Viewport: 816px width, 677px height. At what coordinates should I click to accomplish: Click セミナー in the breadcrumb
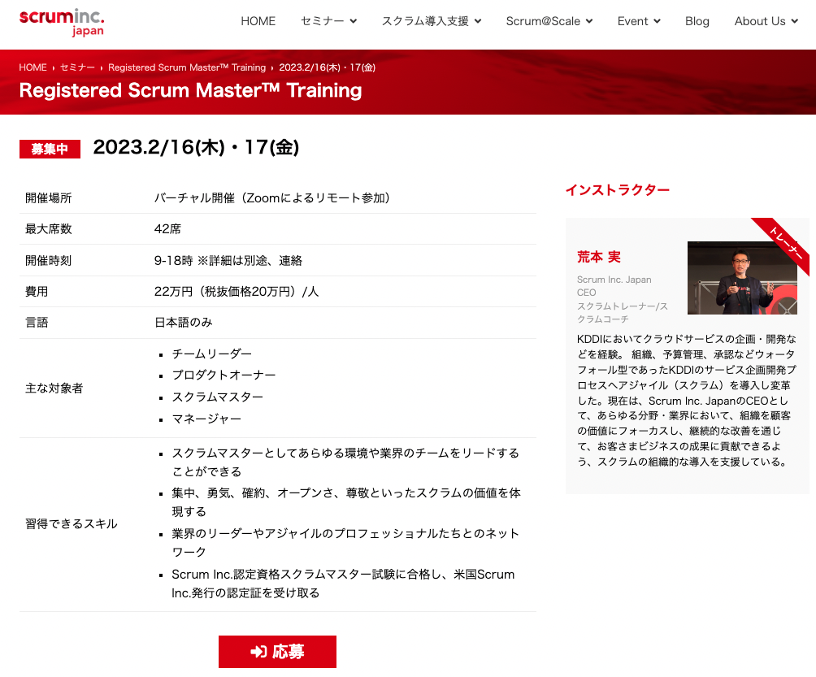[77, 67]
